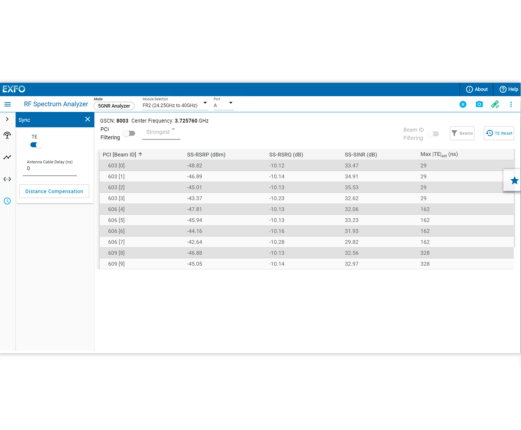Pause the measurement with the pause icon
The width and height of the screenshot is (521, 430).
point(463,104)
